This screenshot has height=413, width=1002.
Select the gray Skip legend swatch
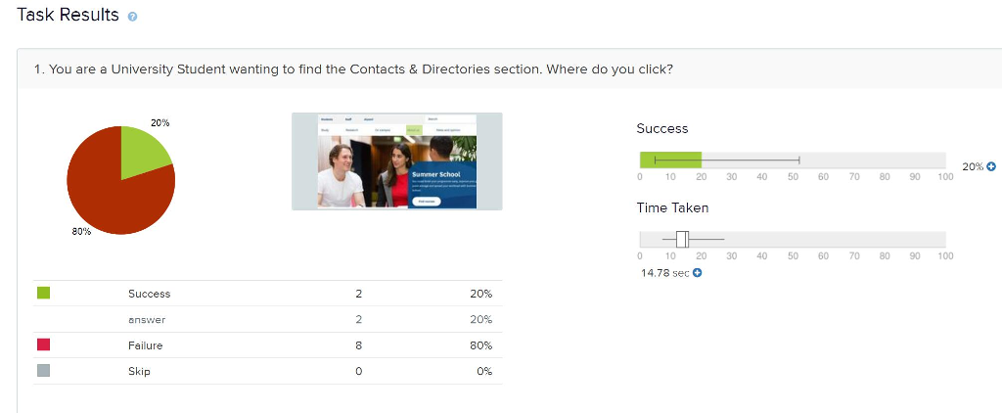point(43,370)
